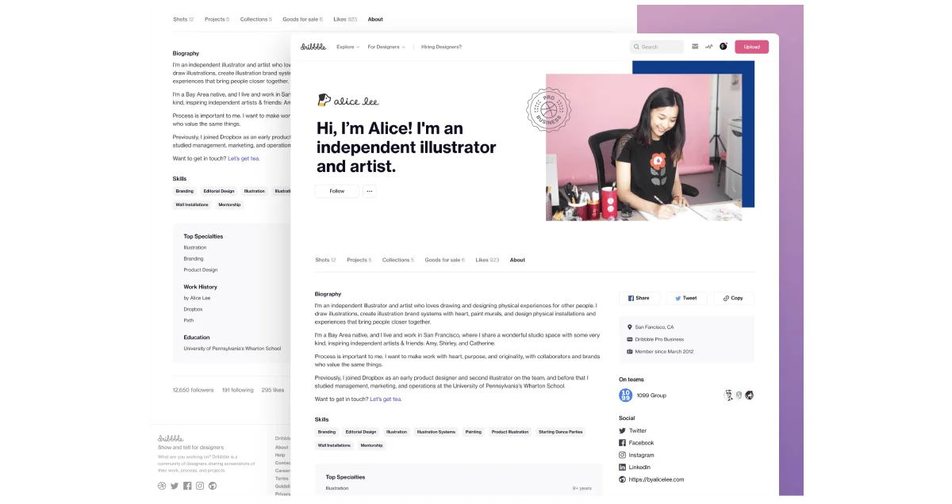
Task: Click the Painting skill tag
Action: 474,432
